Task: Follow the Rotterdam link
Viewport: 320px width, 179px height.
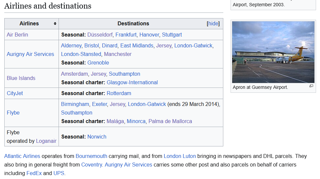Action: pos(119,93)
